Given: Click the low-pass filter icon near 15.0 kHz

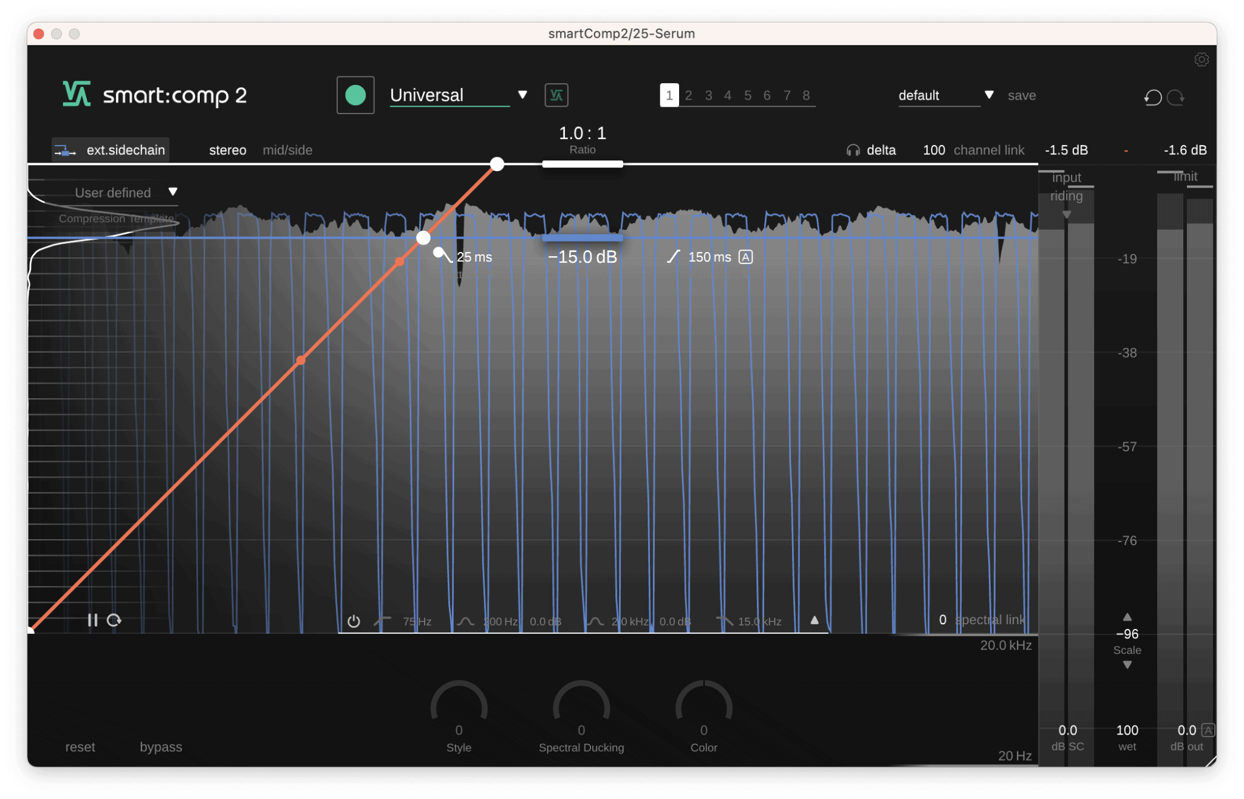Looking at the screenshot, I should pyautogui.click(x=724, y=621).
